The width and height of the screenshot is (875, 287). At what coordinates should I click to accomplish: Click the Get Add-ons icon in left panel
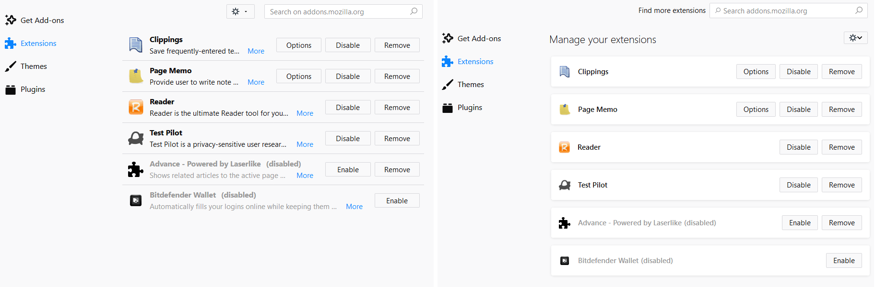[x=11, y=20]
